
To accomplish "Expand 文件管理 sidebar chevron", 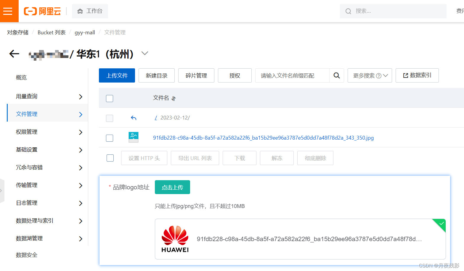I will 81,114.
